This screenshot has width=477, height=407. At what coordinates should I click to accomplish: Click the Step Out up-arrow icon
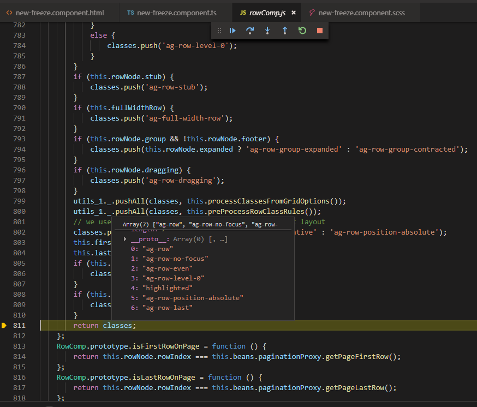285,31
